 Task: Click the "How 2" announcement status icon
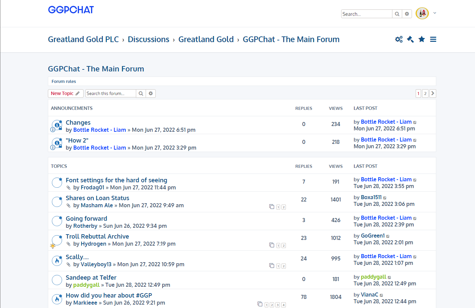(x=57, y=143)
